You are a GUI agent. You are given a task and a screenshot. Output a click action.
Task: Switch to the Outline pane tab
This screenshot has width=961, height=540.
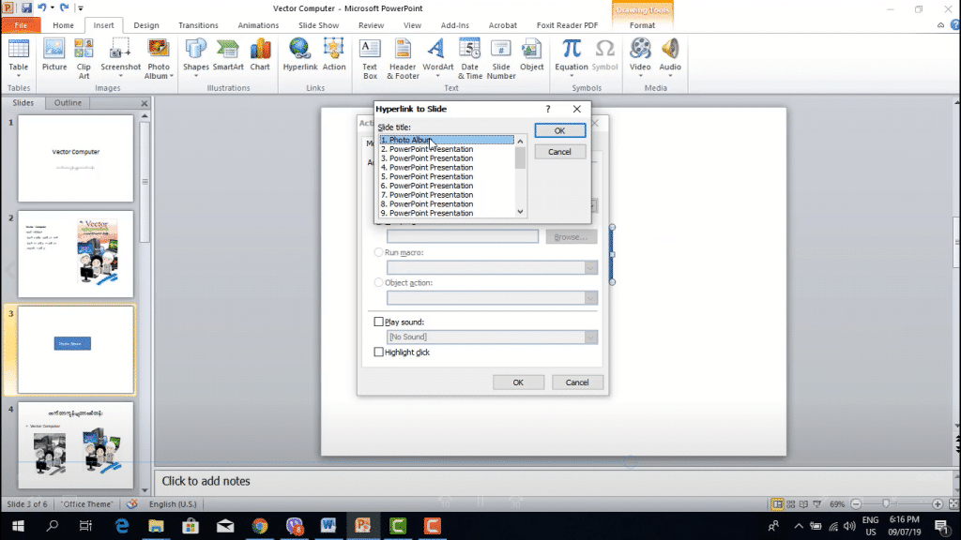pos(68,103)
